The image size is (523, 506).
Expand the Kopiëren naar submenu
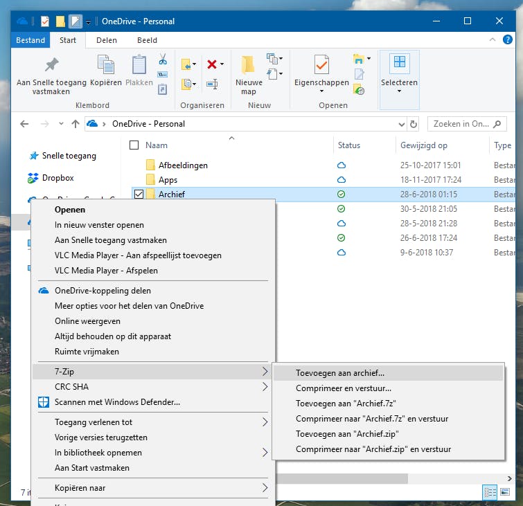pyautogui.click(x=265, y=488)
